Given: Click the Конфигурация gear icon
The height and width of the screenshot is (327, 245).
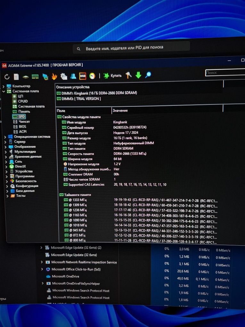Looking at the screenshot, I should click(x=12, y=186).
